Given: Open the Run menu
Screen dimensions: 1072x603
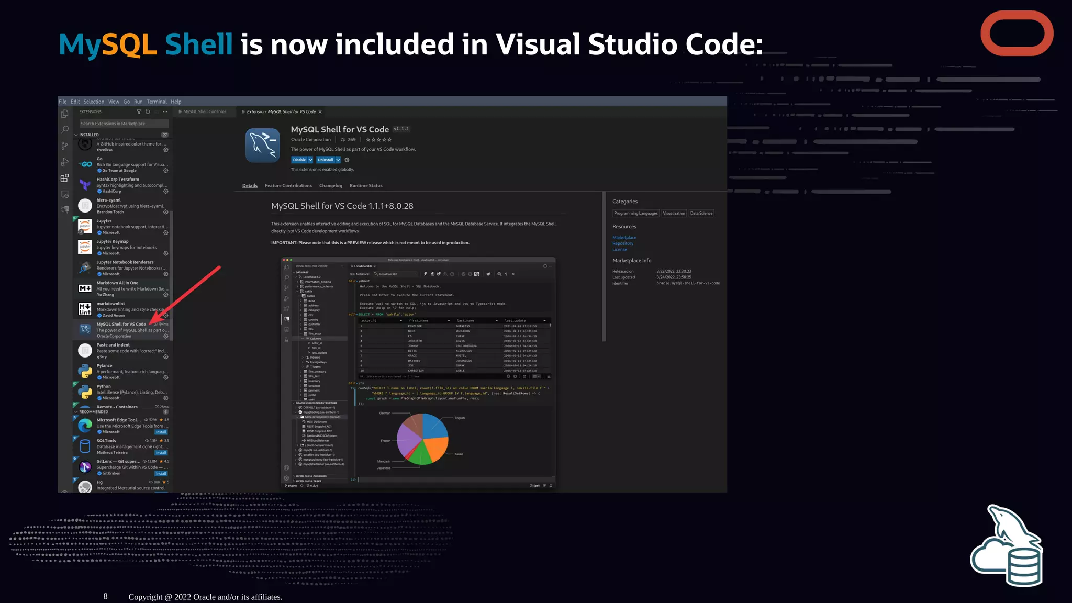Looking at the screenshot, I should point(138,102).
